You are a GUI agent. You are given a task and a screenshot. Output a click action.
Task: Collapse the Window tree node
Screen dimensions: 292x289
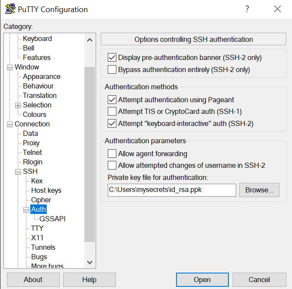[x=10, y=67]
